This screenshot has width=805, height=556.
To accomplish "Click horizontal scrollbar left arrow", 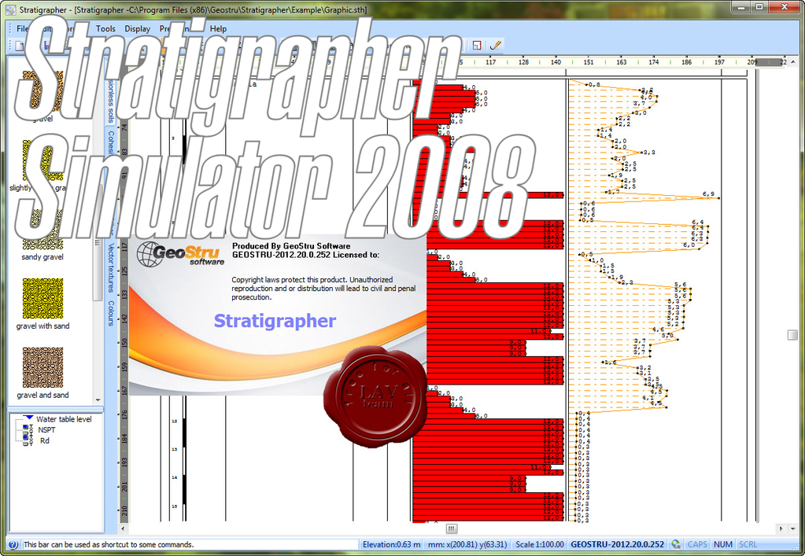I will coord(123,528).
